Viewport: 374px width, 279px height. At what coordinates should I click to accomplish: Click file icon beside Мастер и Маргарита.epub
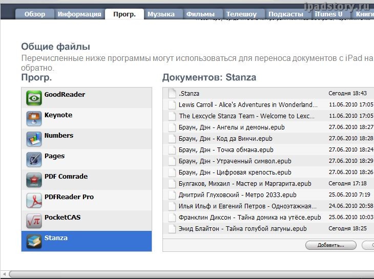click(172, 183)
